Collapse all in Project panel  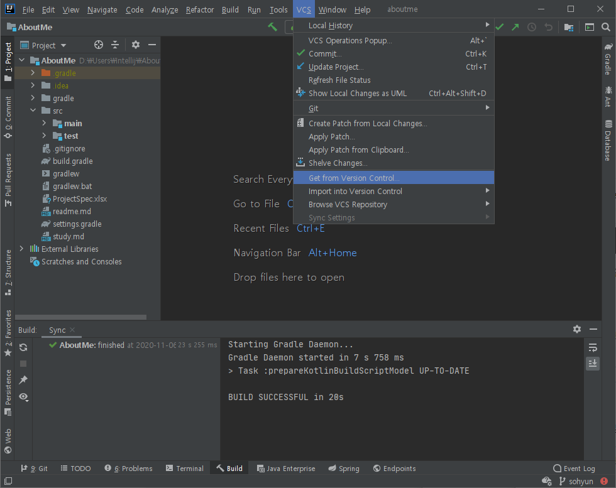(115, 45)
